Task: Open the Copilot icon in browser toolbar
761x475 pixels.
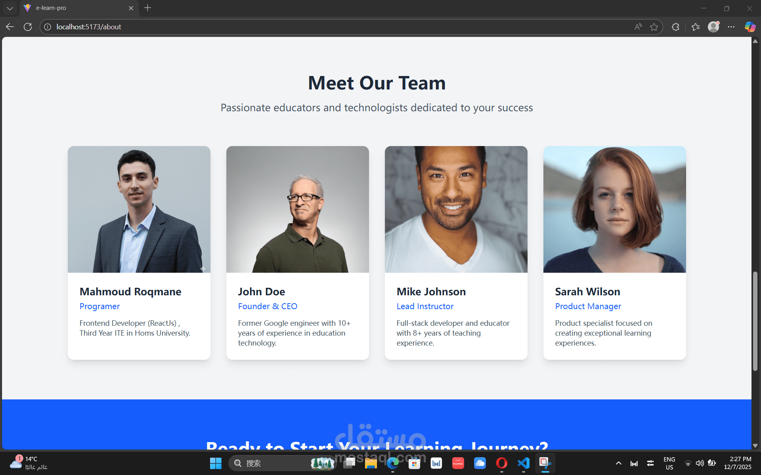Action: [750, 27]
